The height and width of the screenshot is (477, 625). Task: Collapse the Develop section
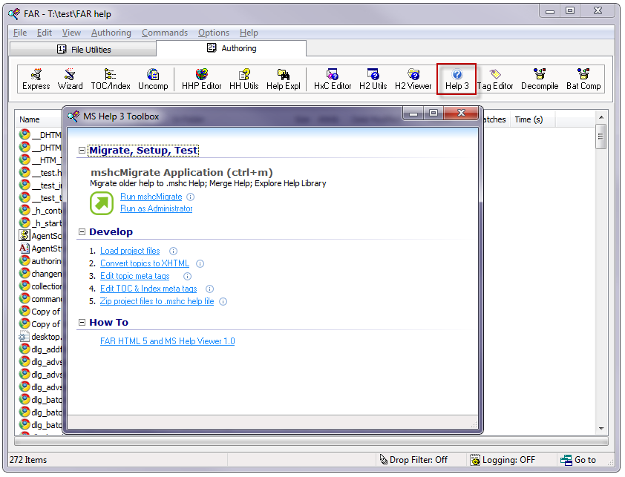click(82, 232)
